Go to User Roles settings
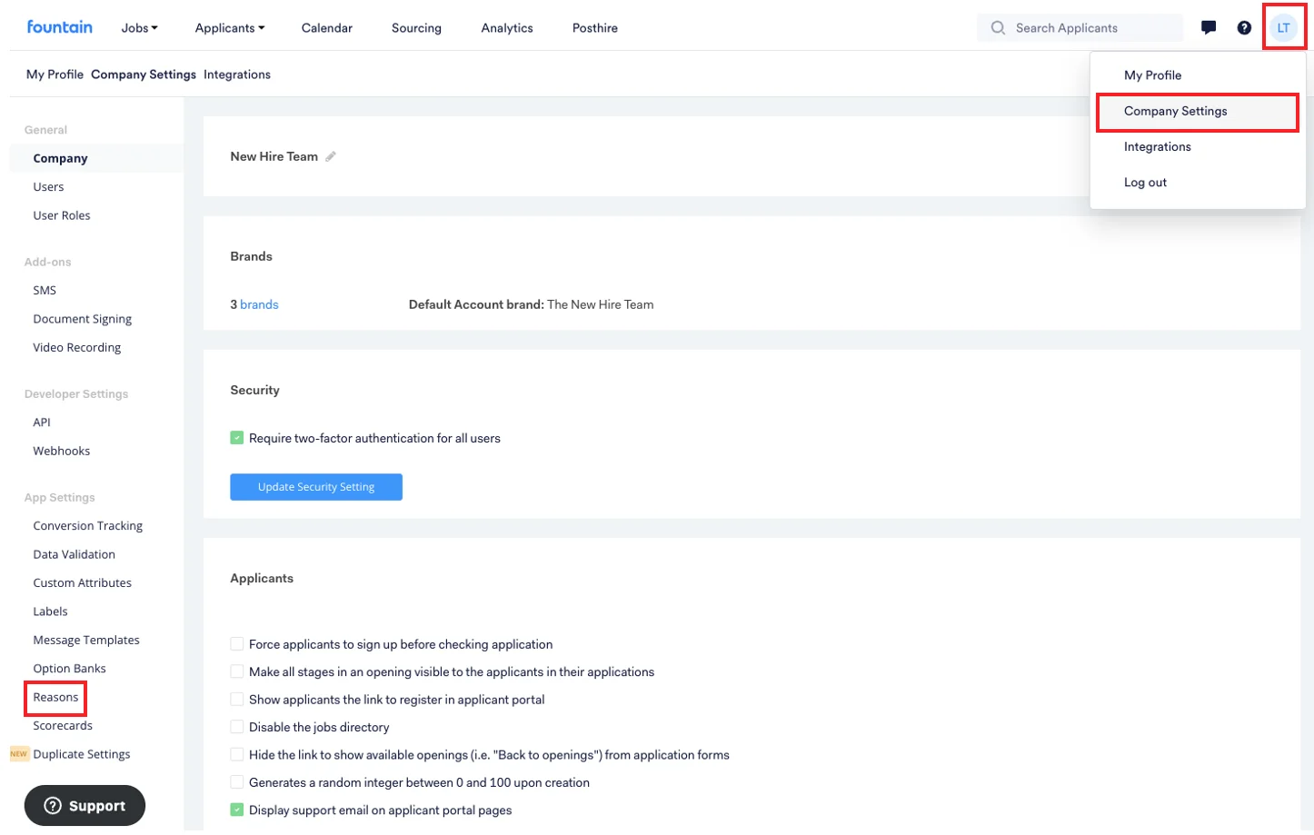Screen dimensions: 1314x835 pos(62,215)
